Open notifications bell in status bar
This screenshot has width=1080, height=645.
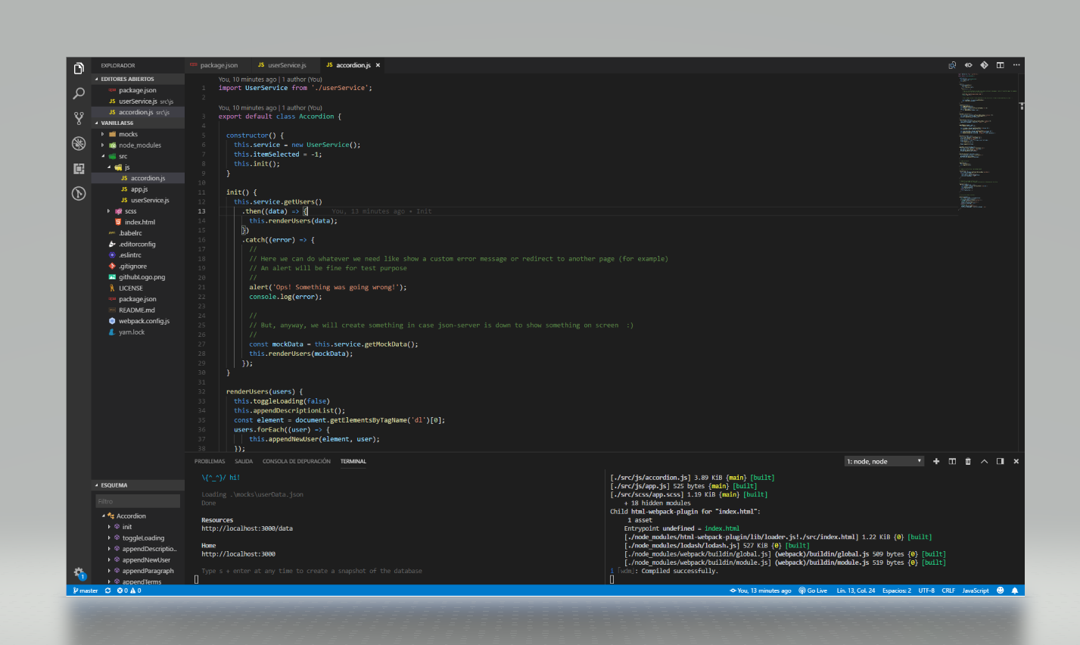pos(1015,590)
